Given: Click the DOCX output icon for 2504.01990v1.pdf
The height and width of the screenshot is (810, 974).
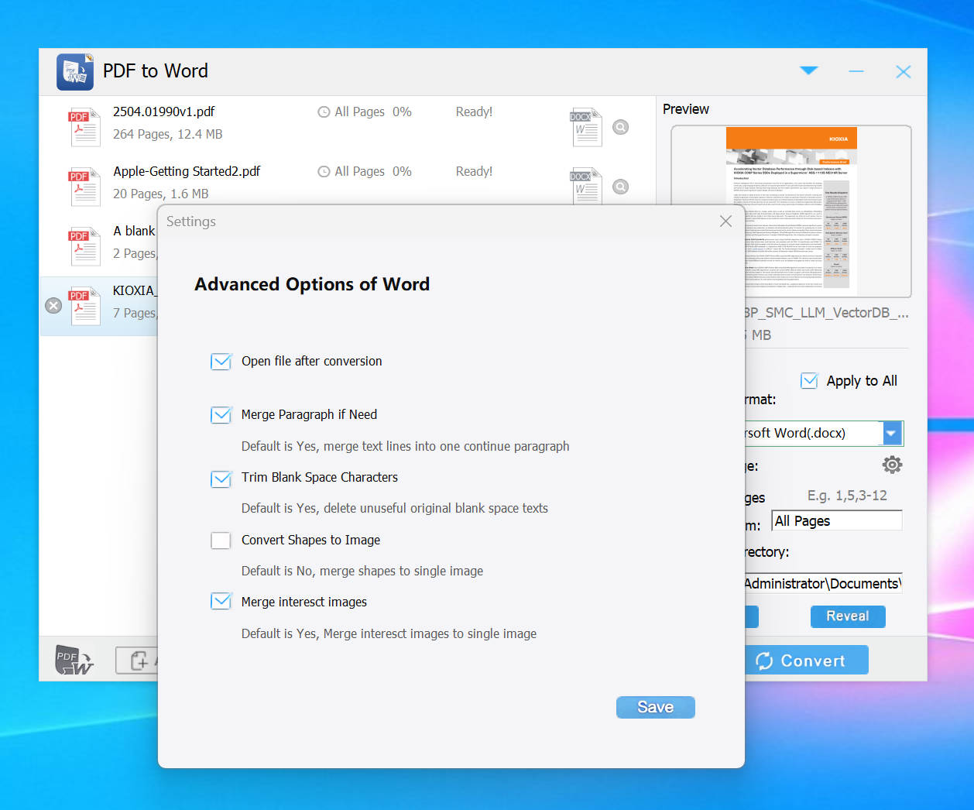Looking at the screenshot, I should [585, 127].
